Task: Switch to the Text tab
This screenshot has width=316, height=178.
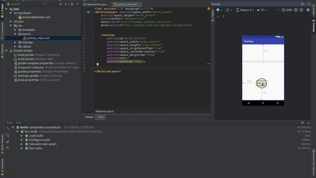Action: [100, 117]
